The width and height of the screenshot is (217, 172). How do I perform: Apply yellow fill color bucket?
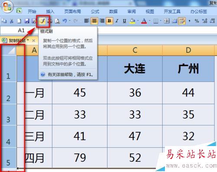132,21
